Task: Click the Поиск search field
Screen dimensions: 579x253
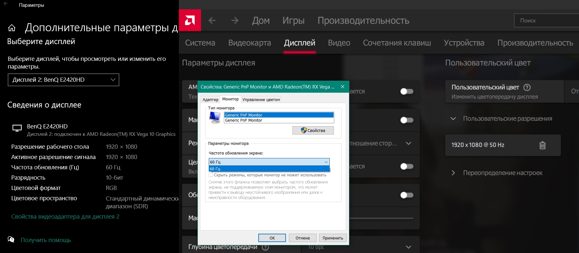Action: tap(547, 21)
